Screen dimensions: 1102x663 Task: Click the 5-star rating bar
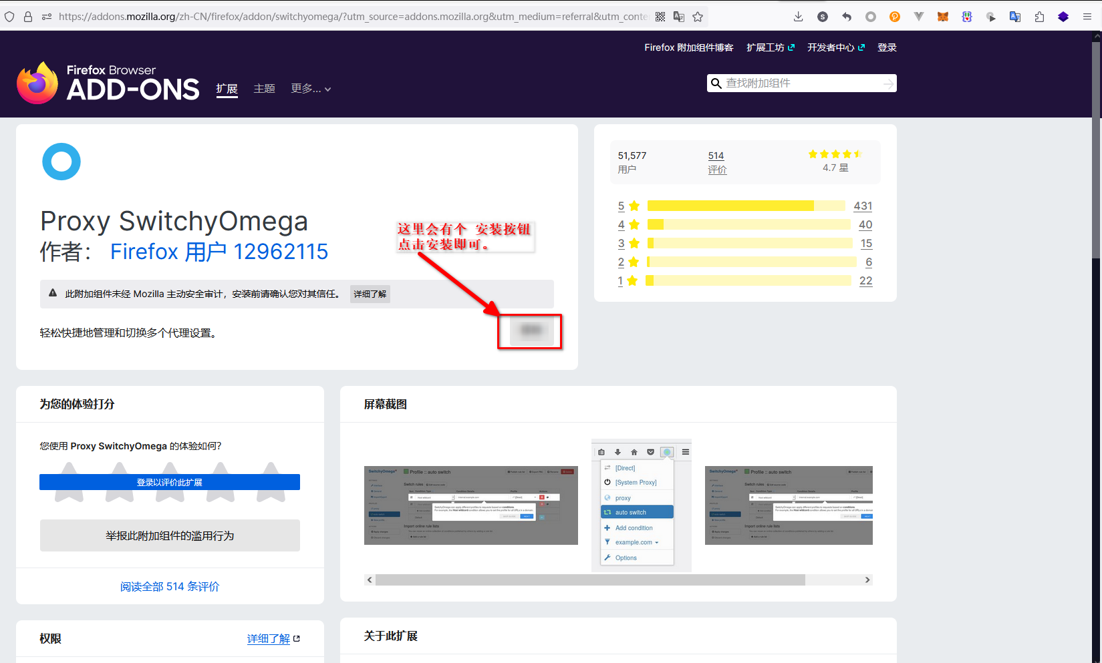(x=746, y=206)
